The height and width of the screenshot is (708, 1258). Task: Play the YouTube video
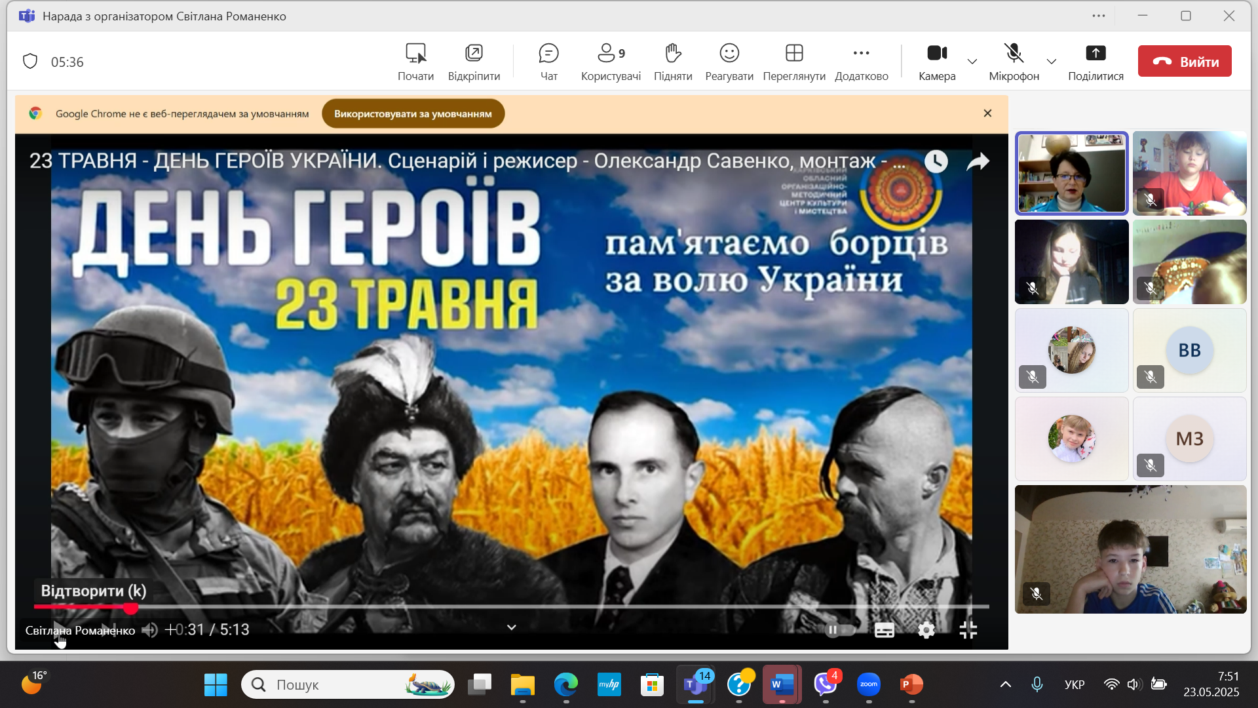coord(59,630)
